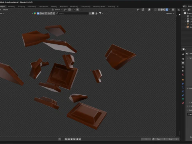Switch to the Layout workspace tab

tap(3, 6)
